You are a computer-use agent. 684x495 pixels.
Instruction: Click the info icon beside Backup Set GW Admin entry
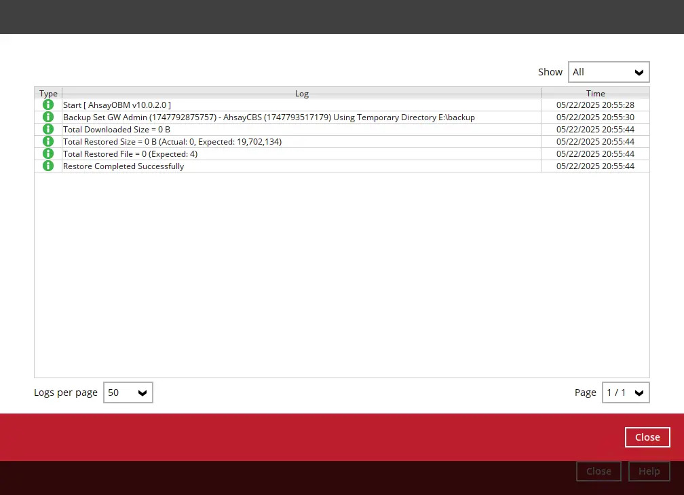pyautogui.click(x=47, y=117)
